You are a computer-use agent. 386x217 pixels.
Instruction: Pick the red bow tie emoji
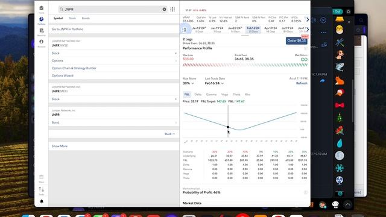coord(340,105)
